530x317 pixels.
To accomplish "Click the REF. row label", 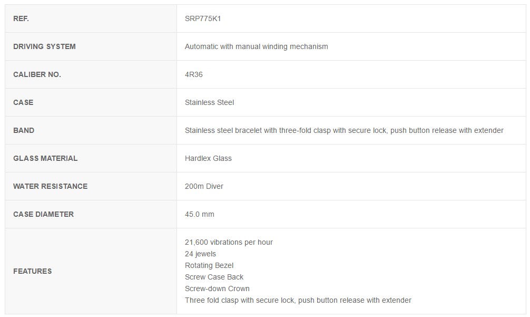I will pyautogui.click(x=21, y=18).
